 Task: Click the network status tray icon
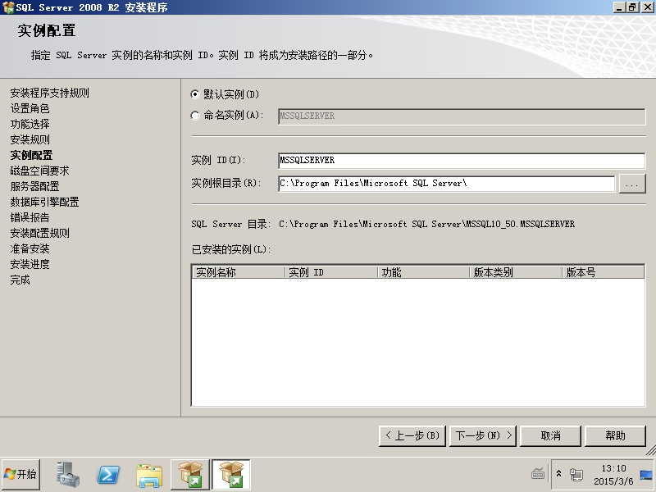(576, 475)
